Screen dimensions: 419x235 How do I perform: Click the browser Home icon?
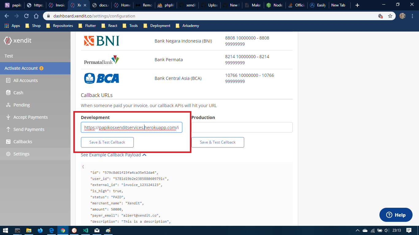(36, 16)
